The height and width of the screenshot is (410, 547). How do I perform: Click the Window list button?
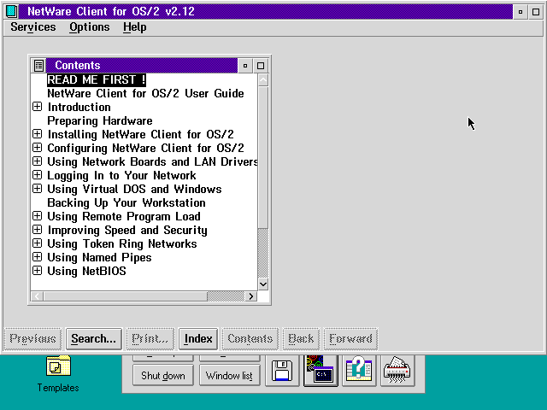point(230,376)
